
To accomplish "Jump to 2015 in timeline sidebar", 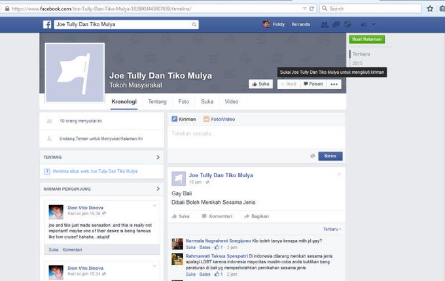I will pyautogui.click(x=357, y=63).
